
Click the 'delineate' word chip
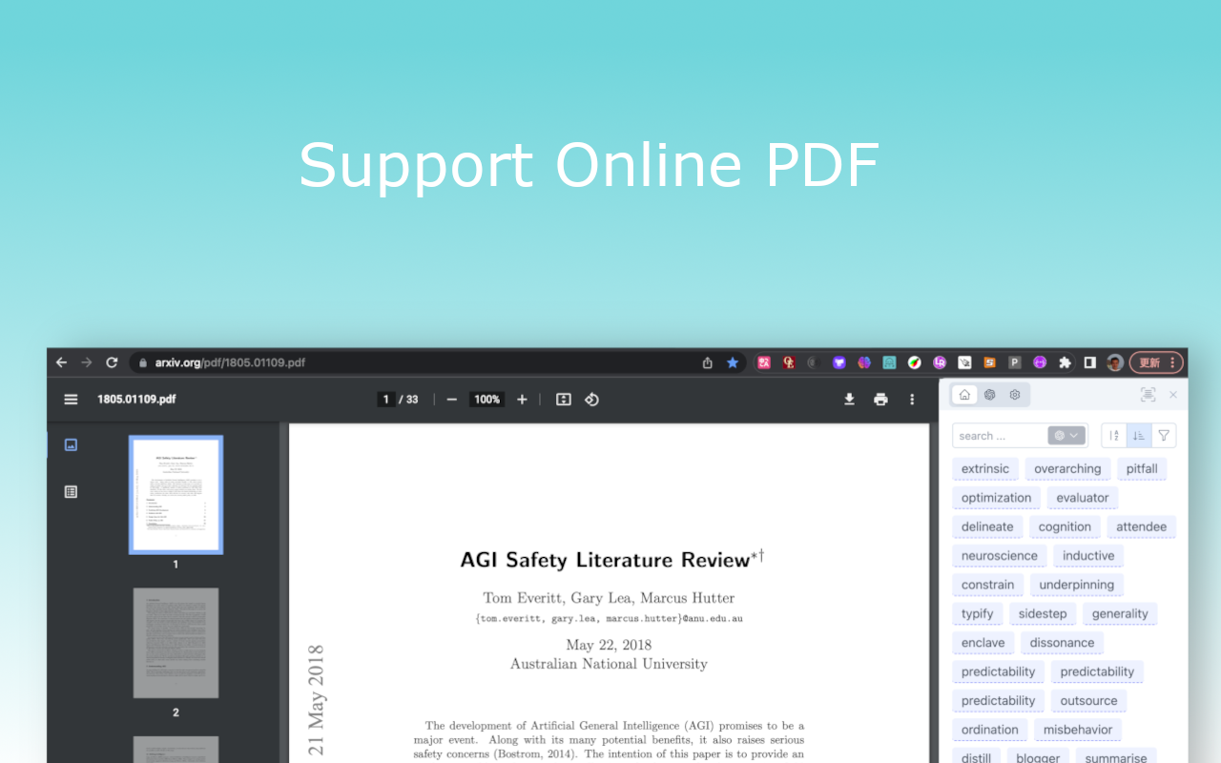[987, 527]
